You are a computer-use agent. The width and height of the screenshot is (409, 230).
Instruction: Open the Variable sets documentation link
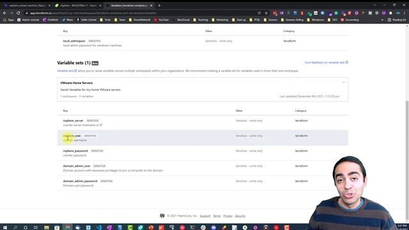click(66, 71)
